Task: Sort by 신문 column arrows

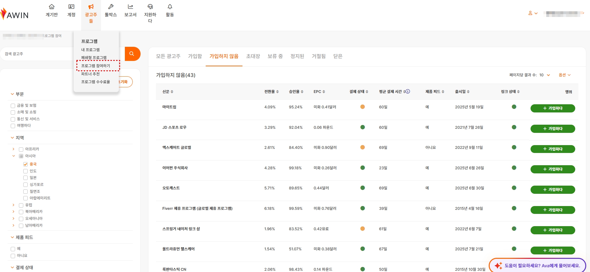Action: coord(172,92)
